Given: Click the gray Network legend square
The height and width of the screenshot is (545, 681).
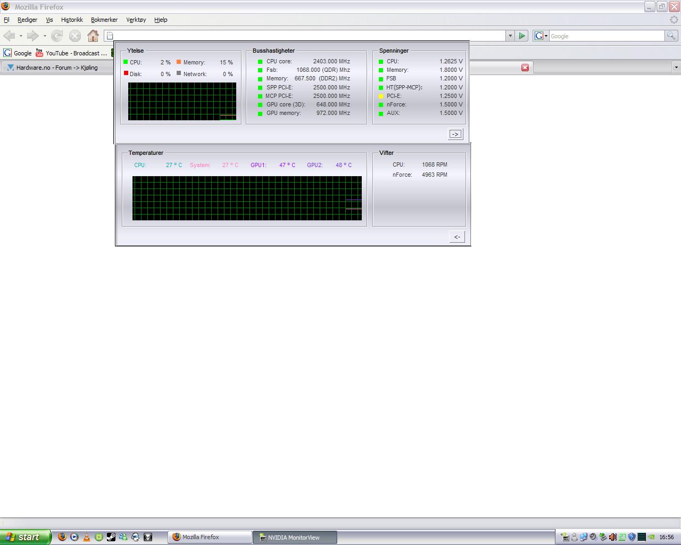Looking at the screenshot, I should point(179,73).
